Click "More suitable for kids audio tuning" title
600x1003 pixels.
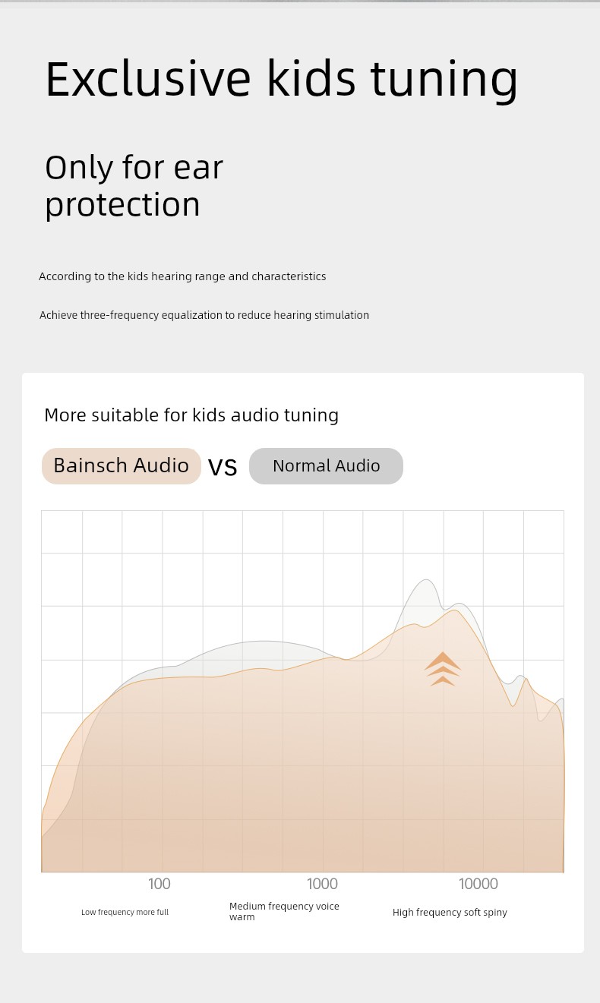tap(191, 415)
